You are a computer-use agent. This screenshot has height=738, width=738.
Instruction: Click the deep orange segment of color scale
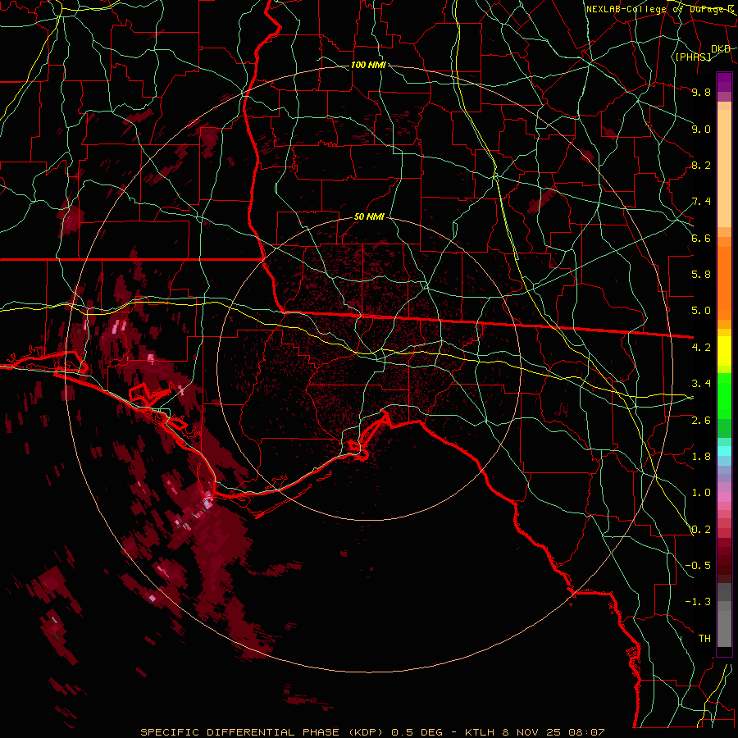click(724, 283)
